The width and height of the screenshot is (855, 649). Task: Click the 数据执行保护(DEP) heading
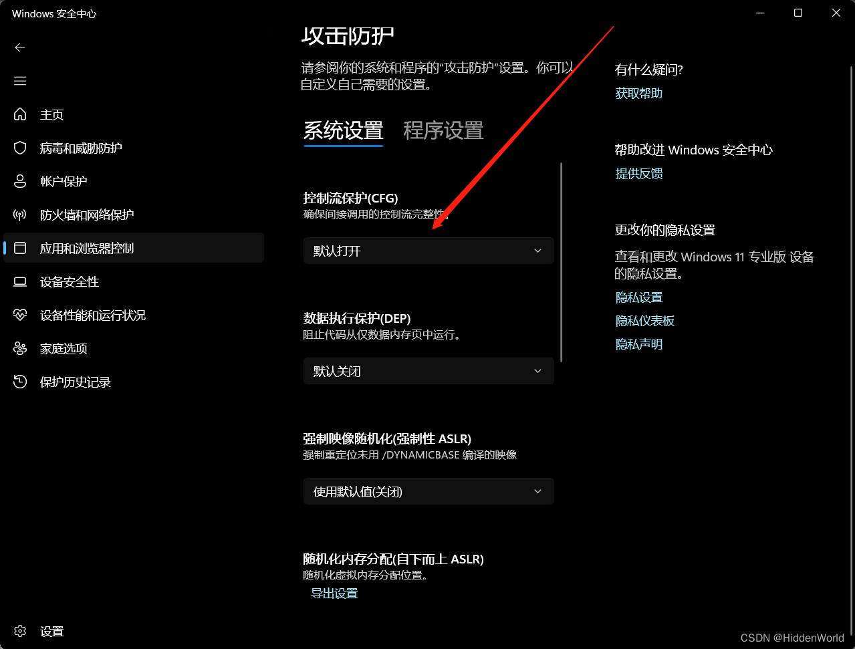point(356,318)
